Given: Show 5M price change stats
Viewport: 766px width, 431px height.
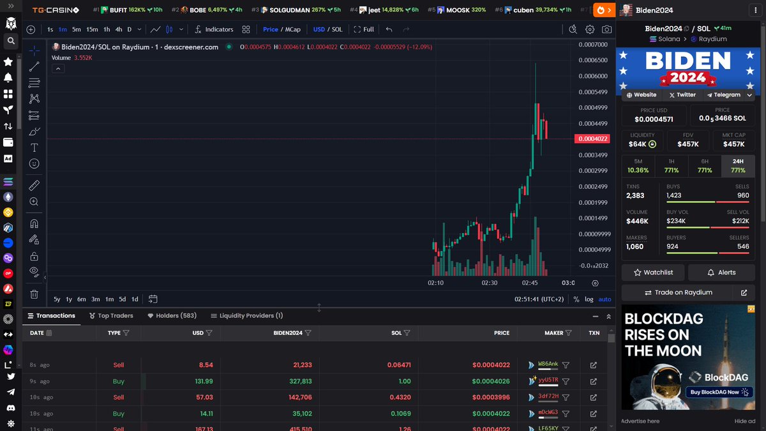Looking at the screenshot, I should click(x=638, y=166).
